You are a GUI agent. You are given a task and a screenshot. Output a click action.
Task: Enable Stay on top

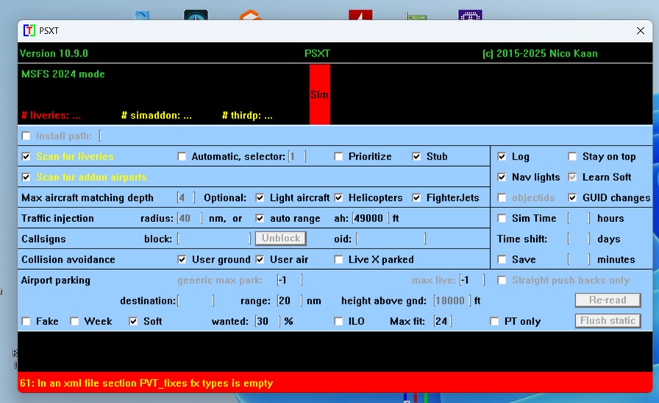(572, 157)
